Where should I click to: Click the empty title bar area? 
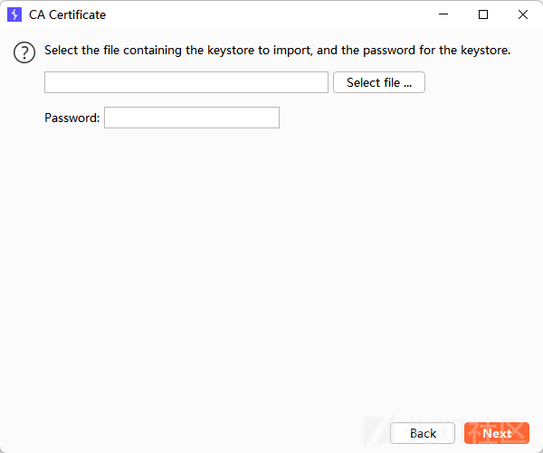click(x=271, y=14)
